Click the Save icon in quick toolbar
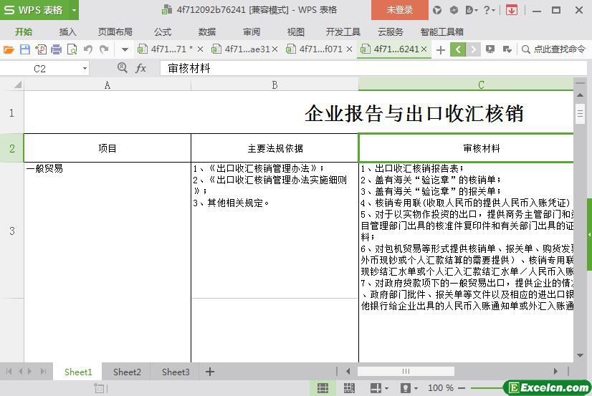 coord(25,49)
